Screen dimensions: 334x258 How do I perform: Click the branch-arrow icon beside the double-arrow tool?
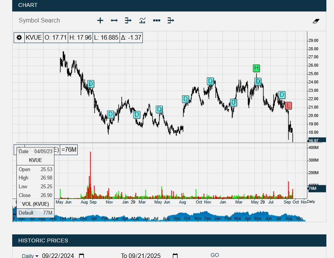click(128, 21)
